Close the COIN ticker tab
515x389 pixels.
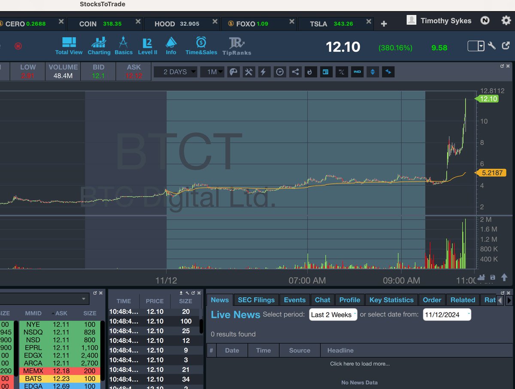138,21
